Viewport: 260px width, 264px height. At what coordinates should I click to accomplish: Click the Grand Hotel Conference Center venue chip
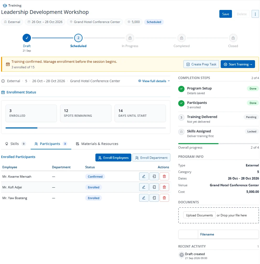(x=95, y=22)
